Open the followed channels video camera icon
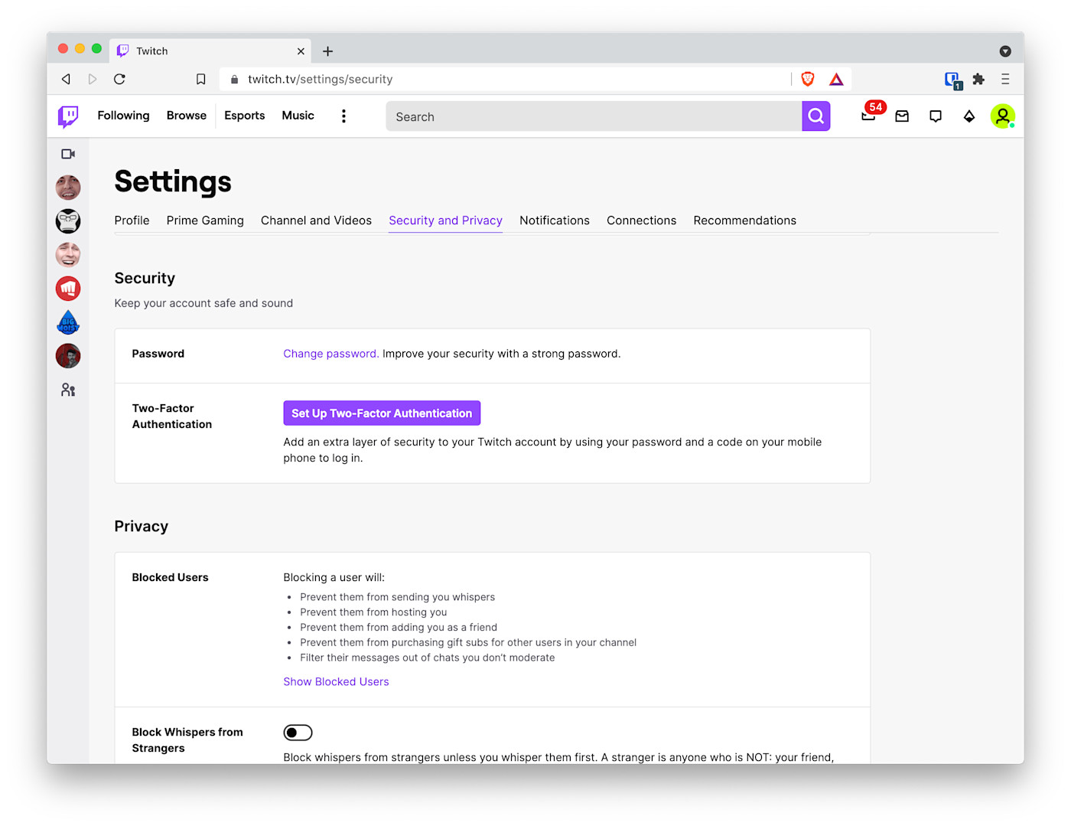The image size is (1071, 826). coord(67,153)
